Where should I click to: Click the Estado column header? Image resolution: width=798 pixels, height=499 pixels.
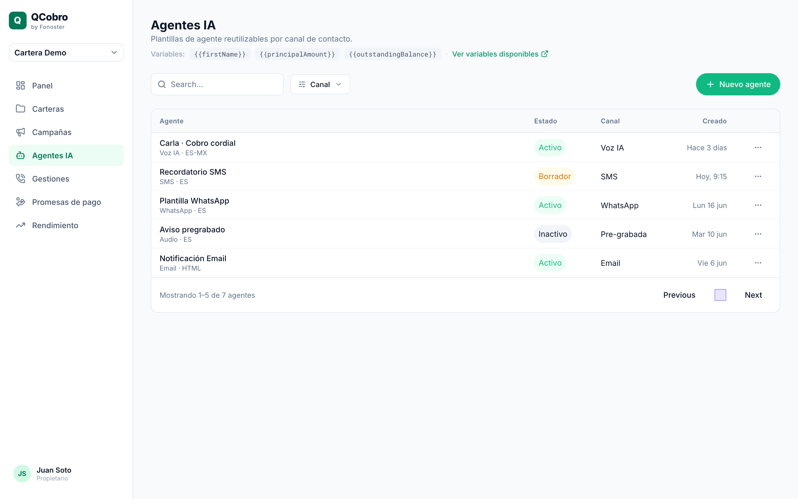[545, 121]
